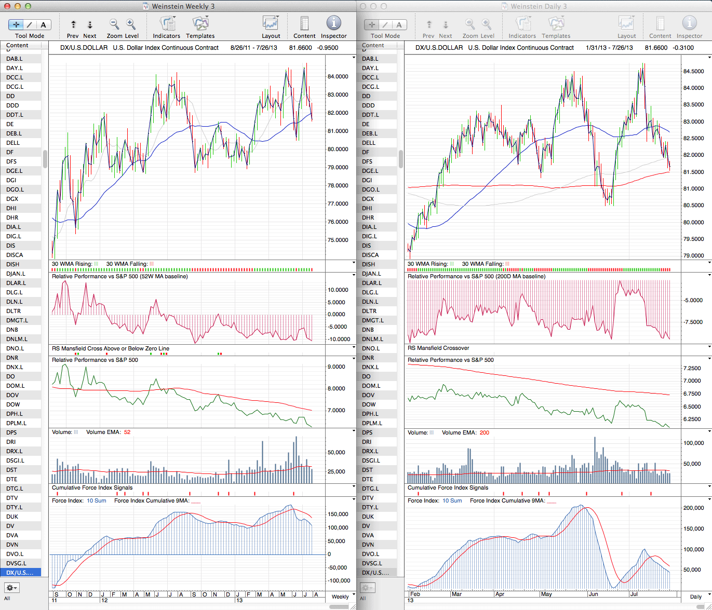Click the Weekly symbol list scrollbar thumb
Screen dimensions: 712x610
click(x=45, y=159)
